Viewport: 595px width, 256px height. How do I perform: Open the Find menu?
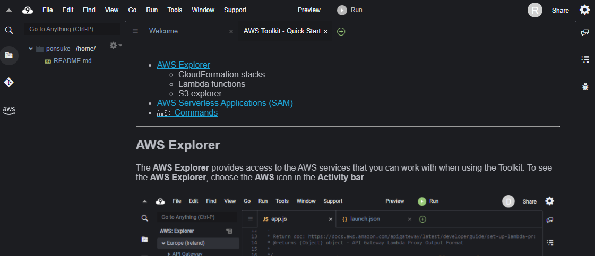pos(89,10)
